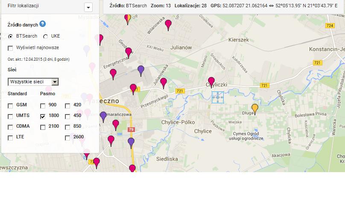Click the Lokalizacje: 28 counter text
The image size is (345, 205).
190,6
